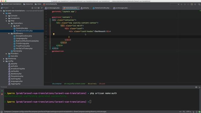Expand the Providers folder arrow
The width and height of the screenshot is (201, 113).
[x=6, y=54]
